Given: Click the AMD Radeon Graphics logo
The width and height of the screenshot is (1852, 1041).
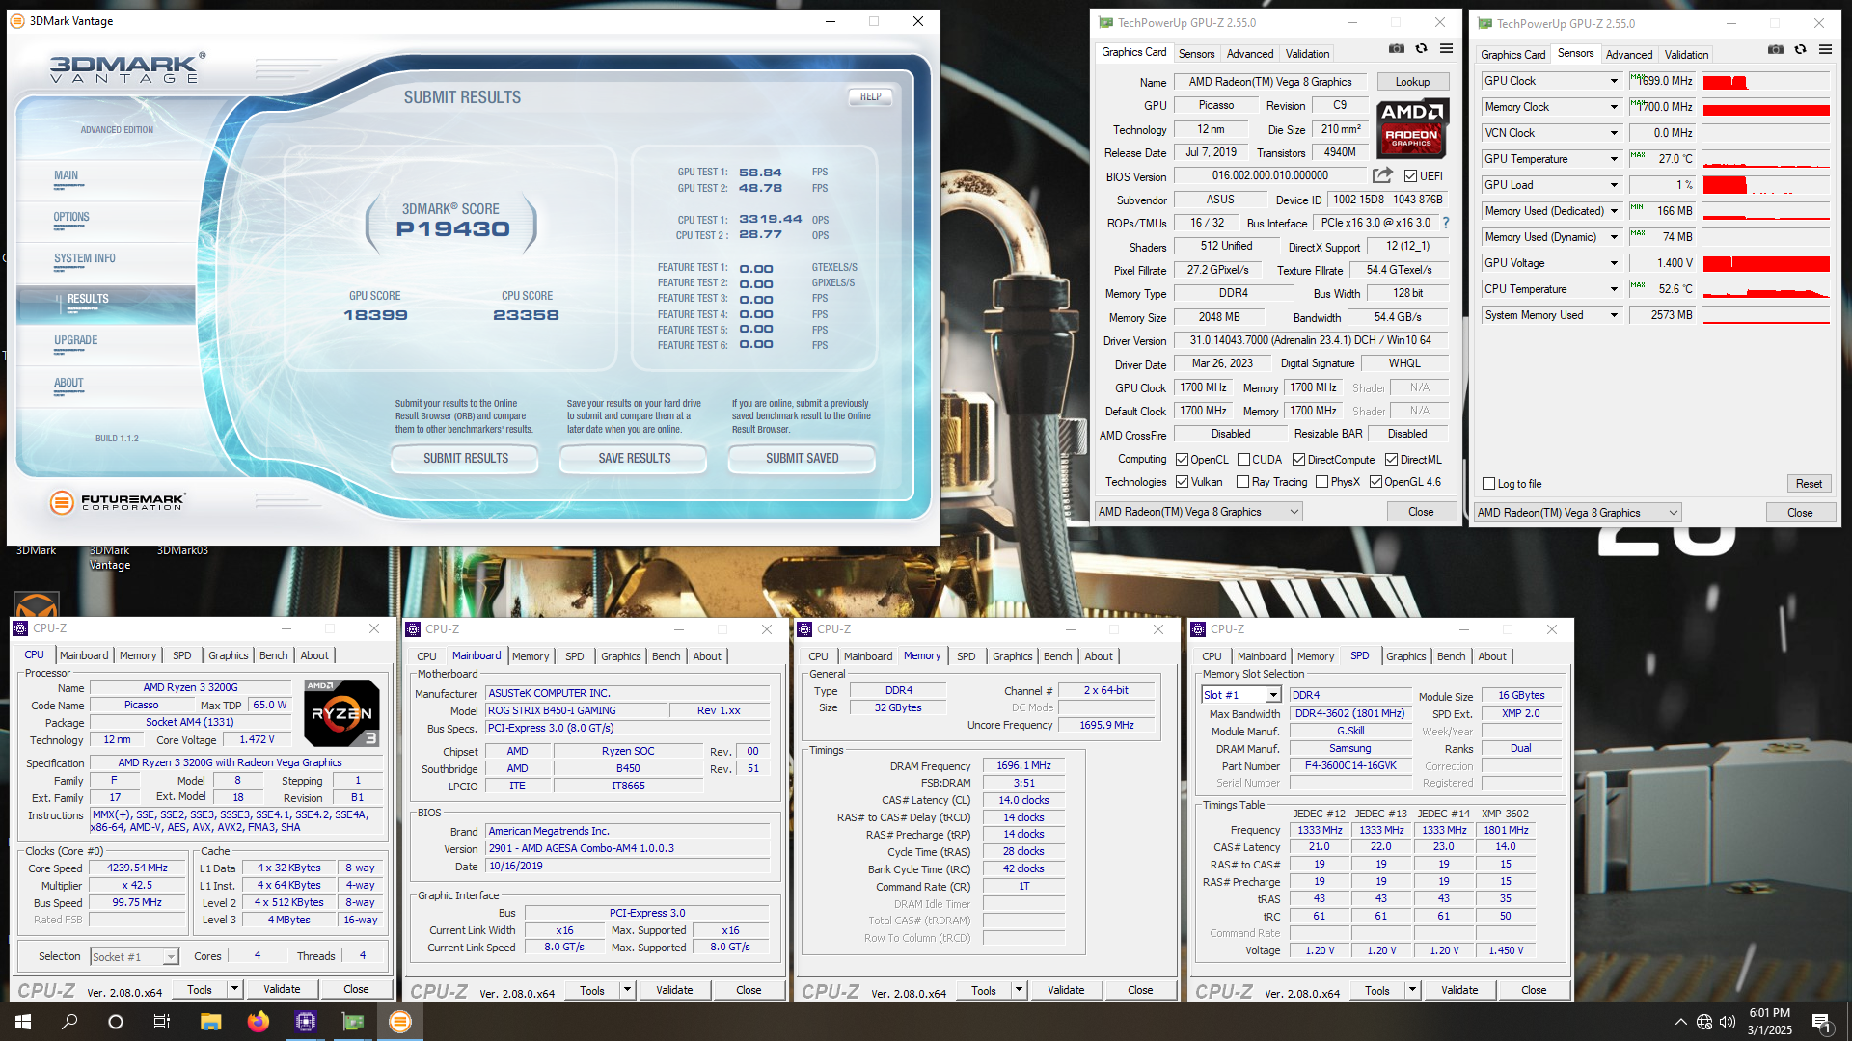Looking at the screenshot, I should pyautogui.click(x=1412, y=128).
